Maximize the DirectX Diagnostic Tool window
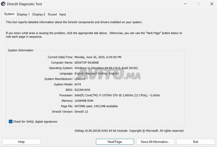Screen dimensions: 217x147 (198, 4)
